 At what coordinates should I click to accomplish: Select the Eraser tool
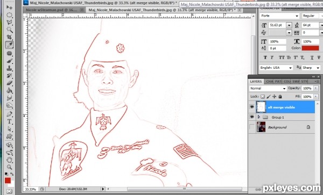[9, 83]
